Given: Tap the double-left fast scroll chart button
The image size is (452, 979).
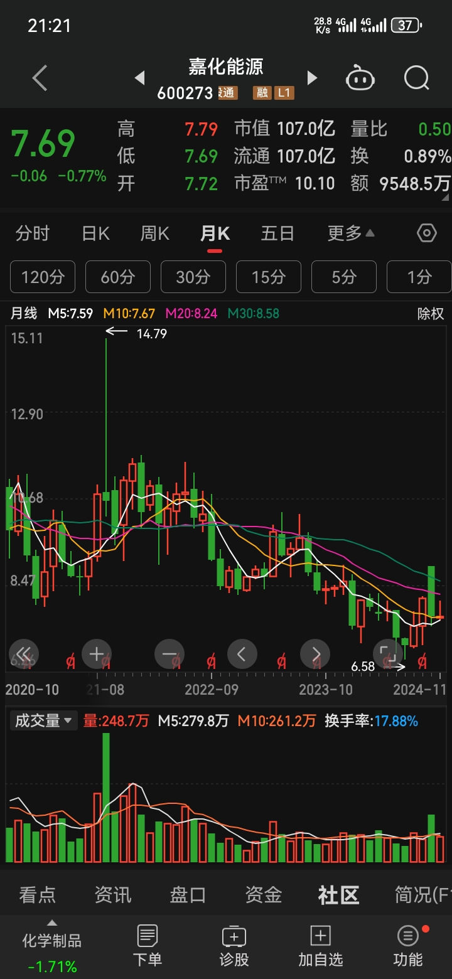Looking at the screenshot, I should click(24, 654).
